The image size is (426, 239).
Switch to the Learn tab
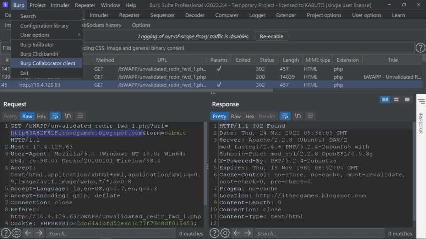click(x=398, y=15)
